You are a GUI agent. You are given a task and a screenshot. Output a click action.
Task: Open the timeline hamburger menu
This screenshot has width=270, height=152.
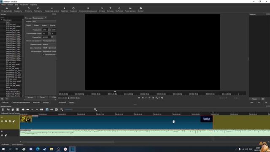[3, 110]
